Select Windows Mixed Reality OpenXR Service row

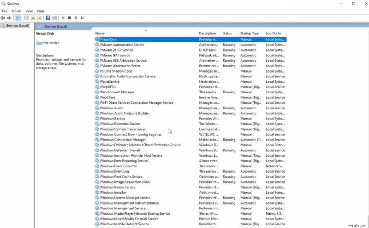coord(190,219)
